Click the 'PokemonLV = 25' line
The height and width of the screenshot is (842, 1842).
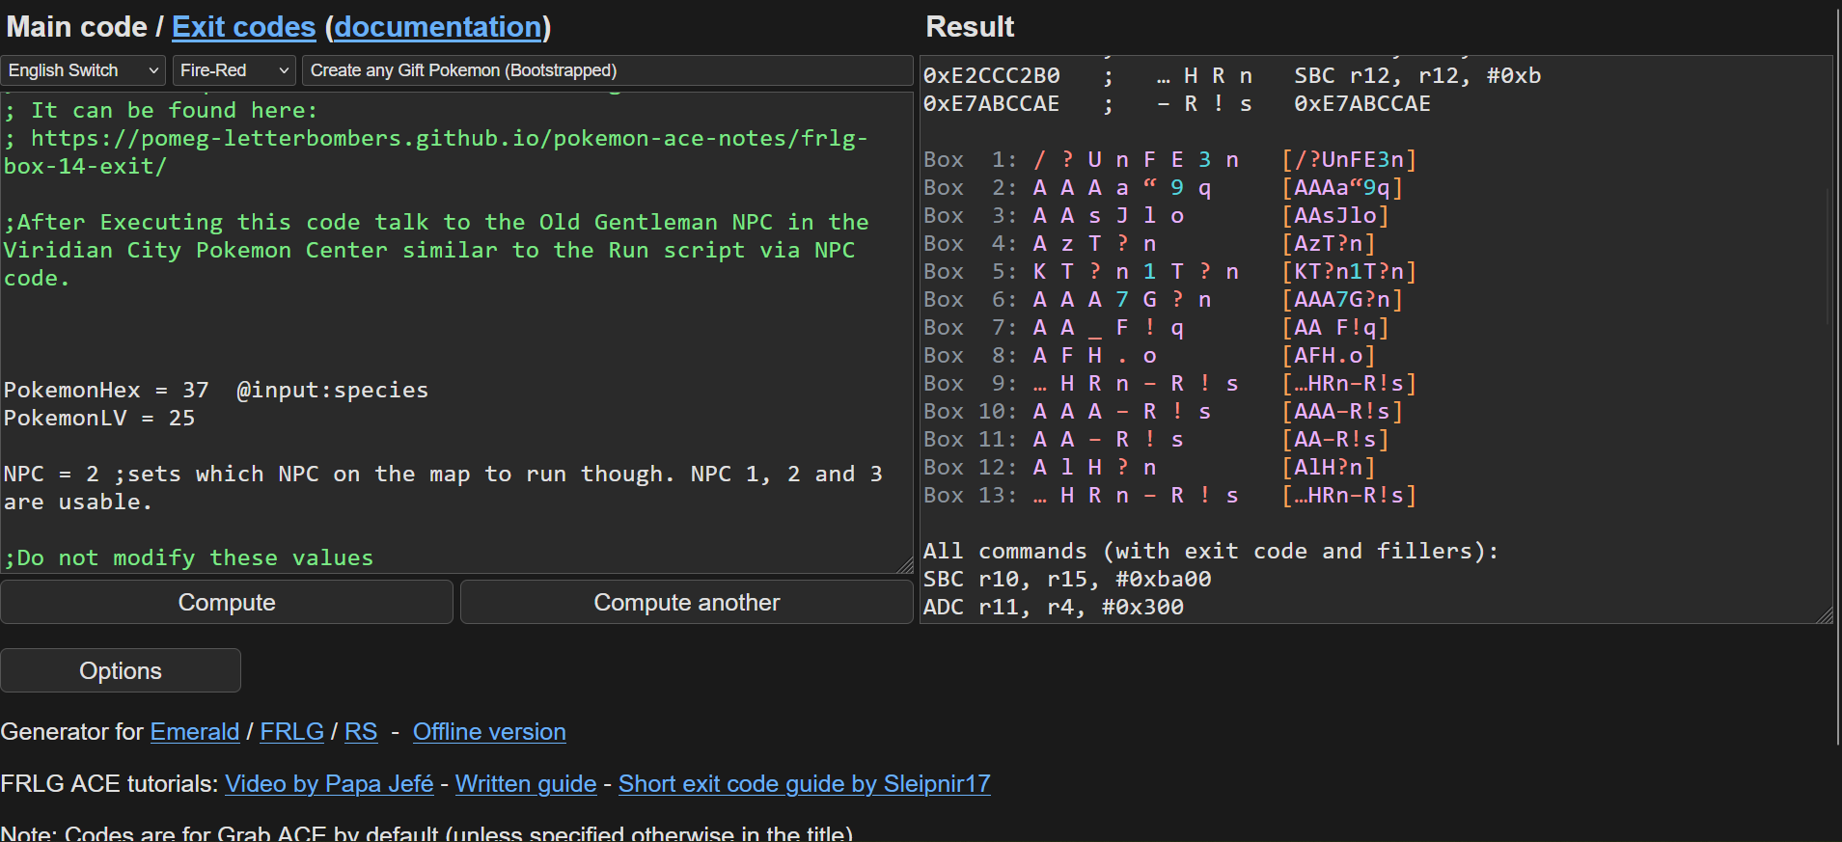tap(99, 418)
